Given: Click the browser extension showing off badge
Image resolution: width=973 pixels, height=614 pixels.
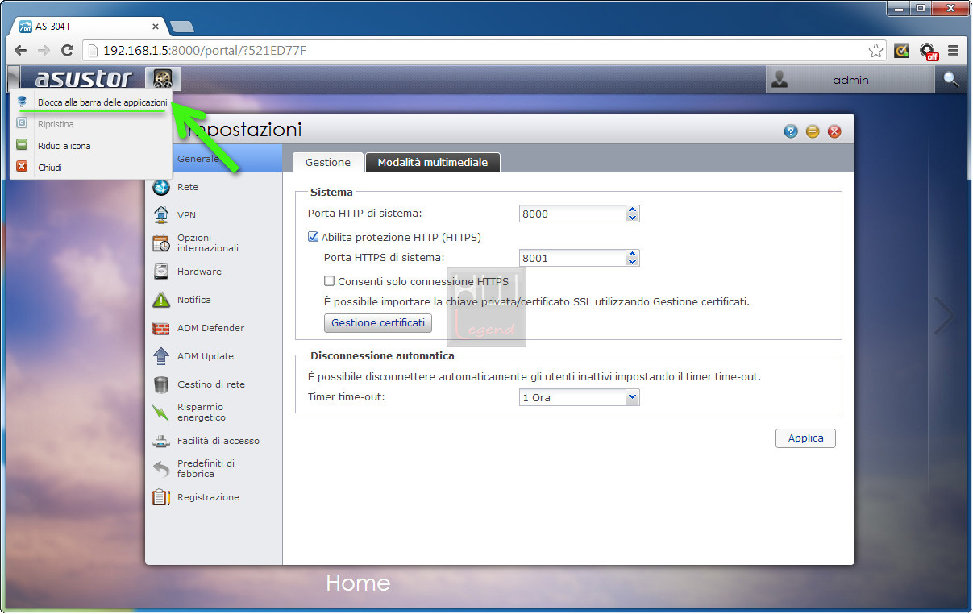Looking at the screenshot, I should [929, 52].
